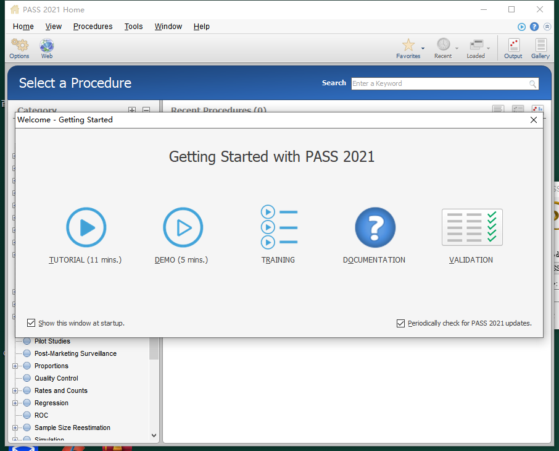Select the Proportions category label
559x451 pixels.
pyautogui.click(x=51, y=366)
